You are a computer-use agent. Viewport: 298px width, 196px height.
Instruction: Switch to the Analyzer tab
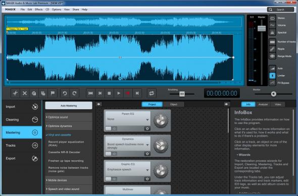click(x=263, y=104)
